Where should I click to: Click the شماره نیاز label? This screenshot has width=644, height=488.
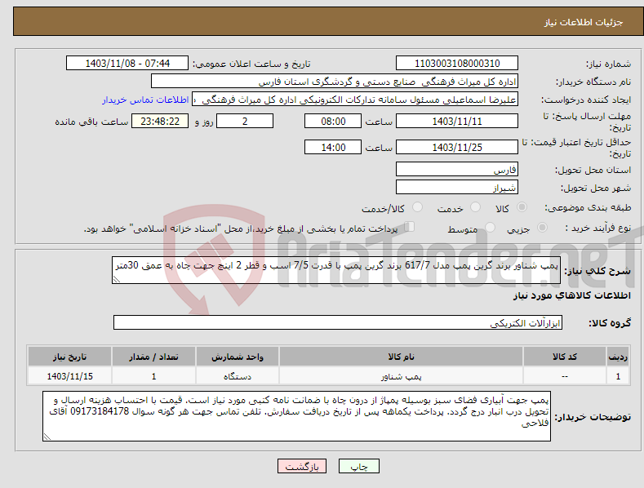(608, 64)
